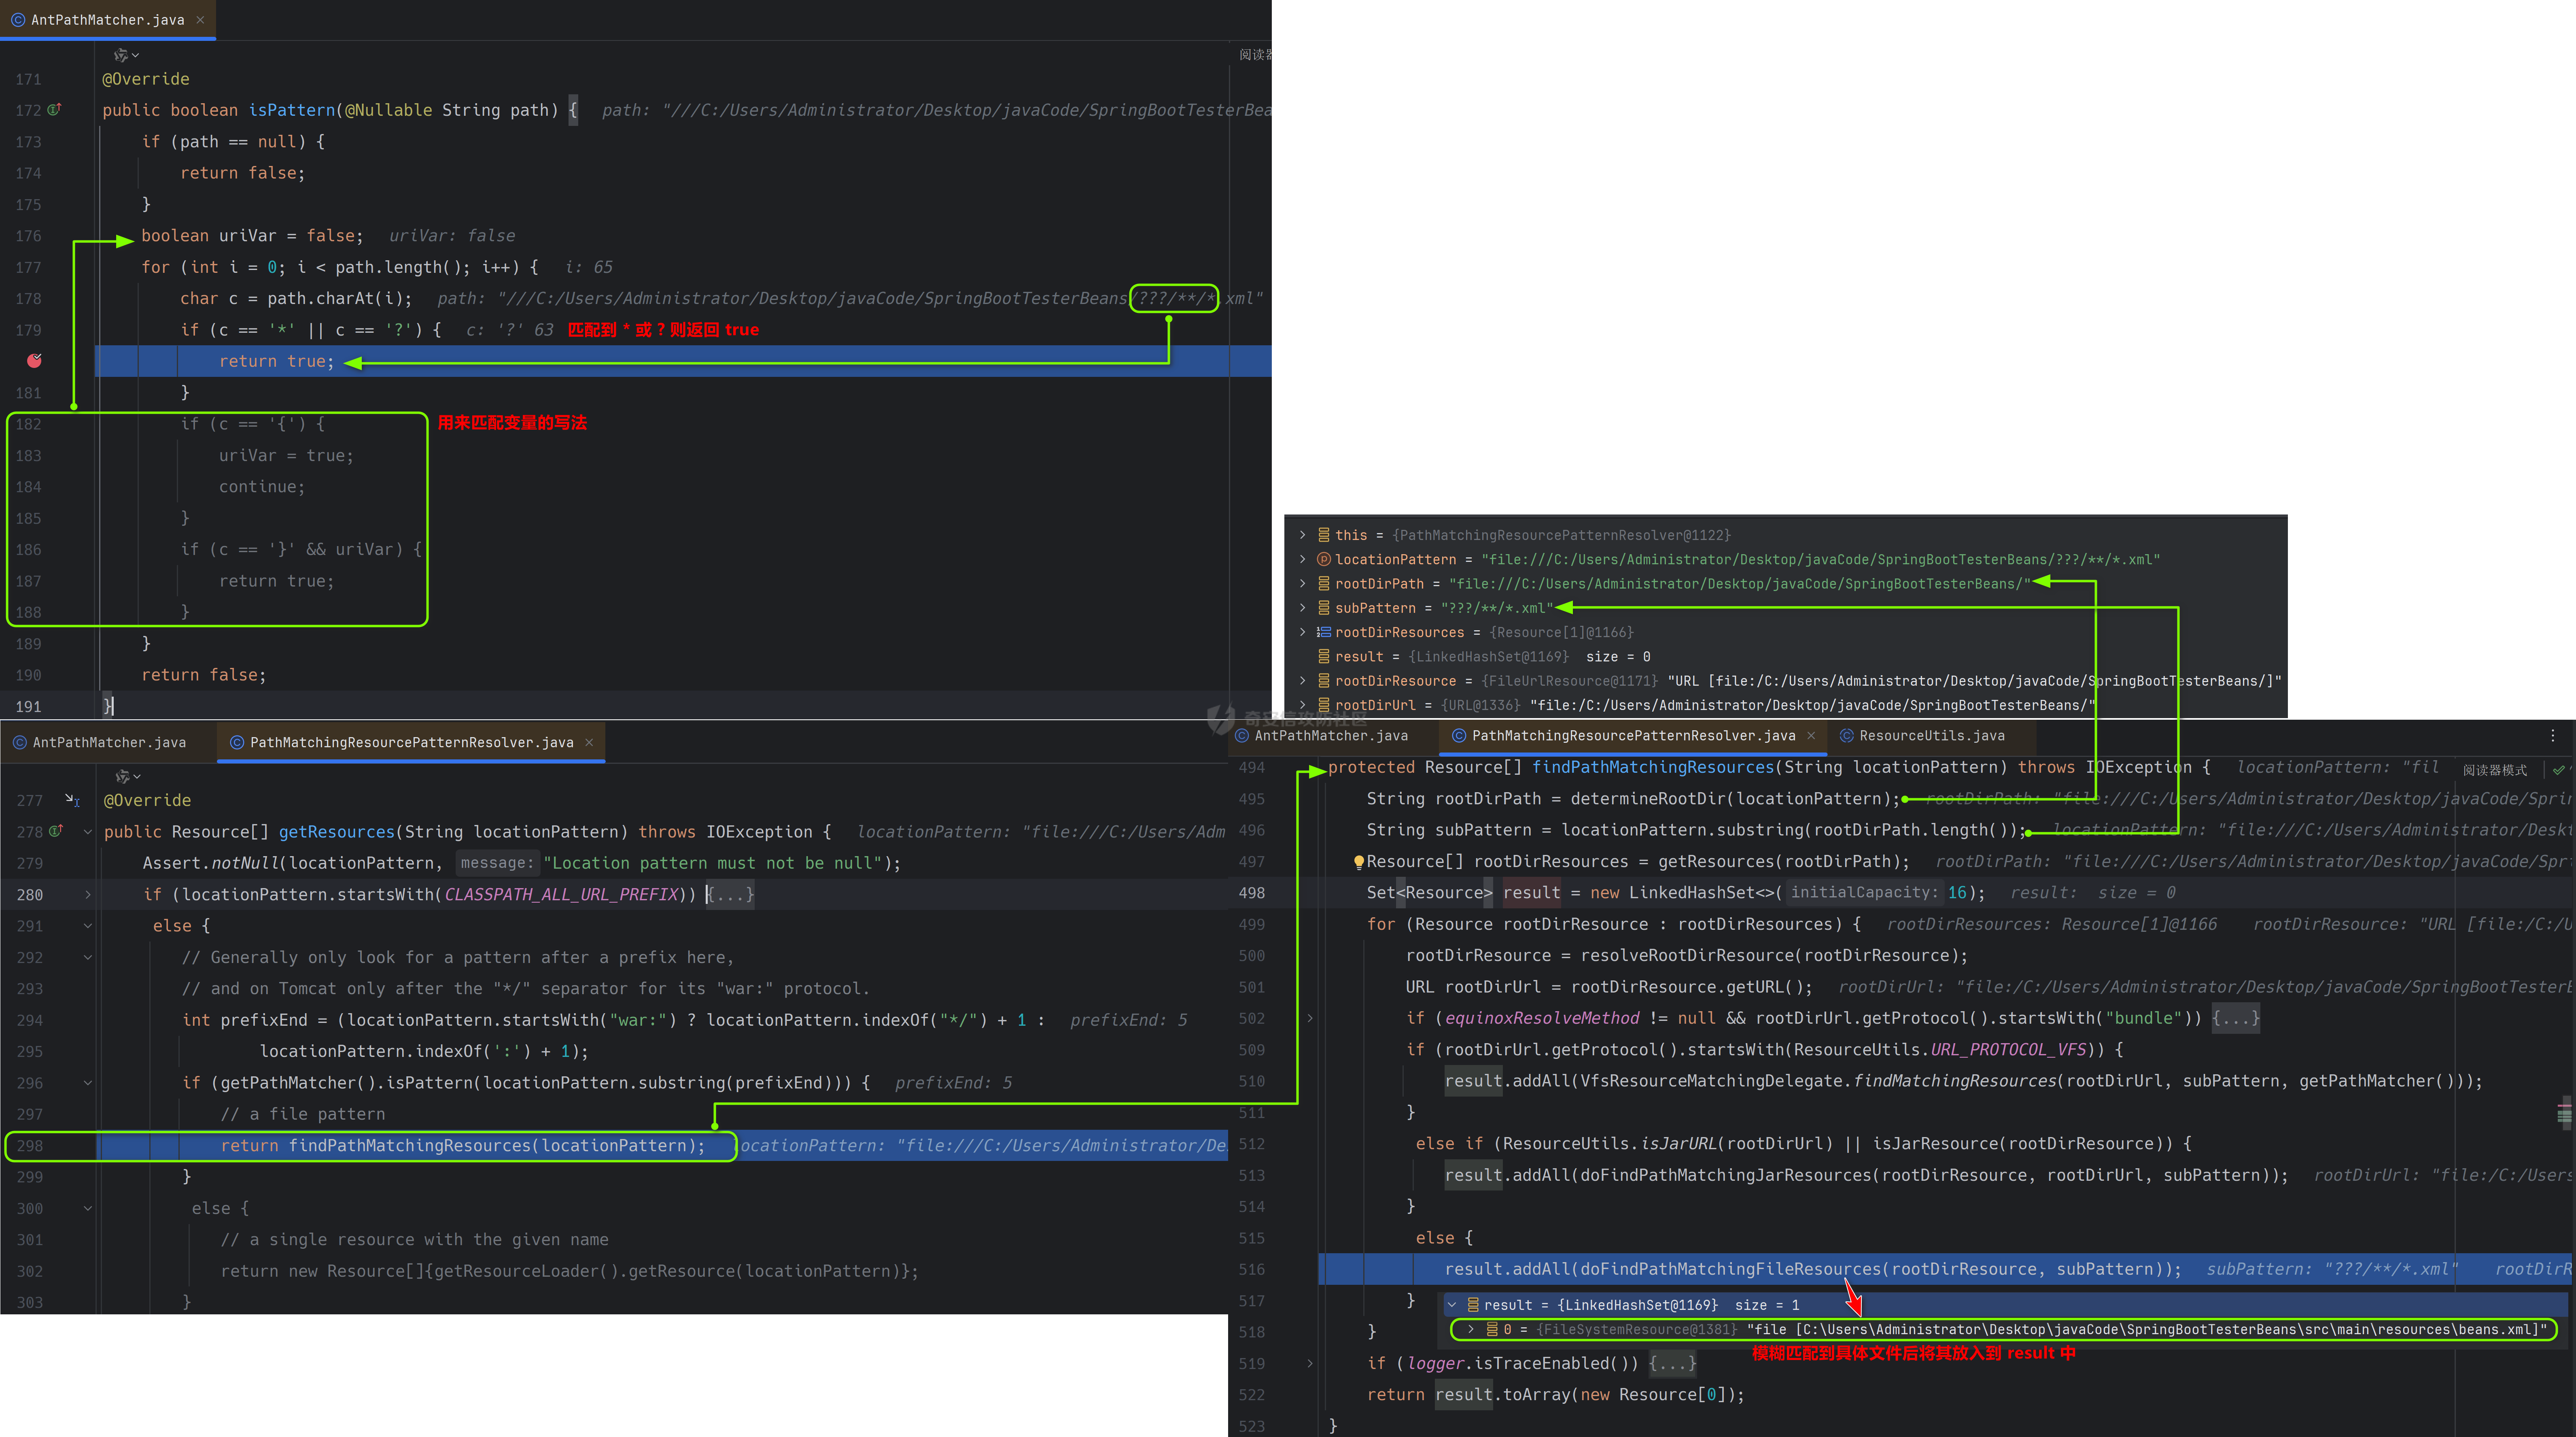Viewport: 2576px width, 1437px height.
Task: Click the inspections checkmark icon in the right editor
Action: (x=2558, y=770)
